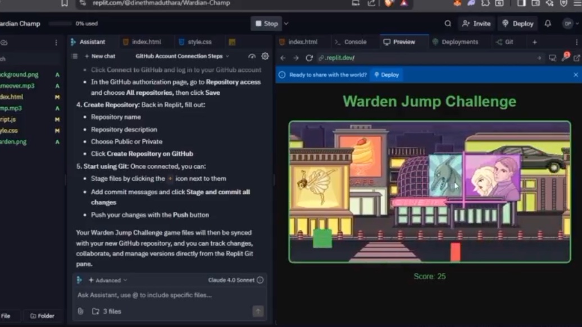Send the message with arrow button

(258, 311)
